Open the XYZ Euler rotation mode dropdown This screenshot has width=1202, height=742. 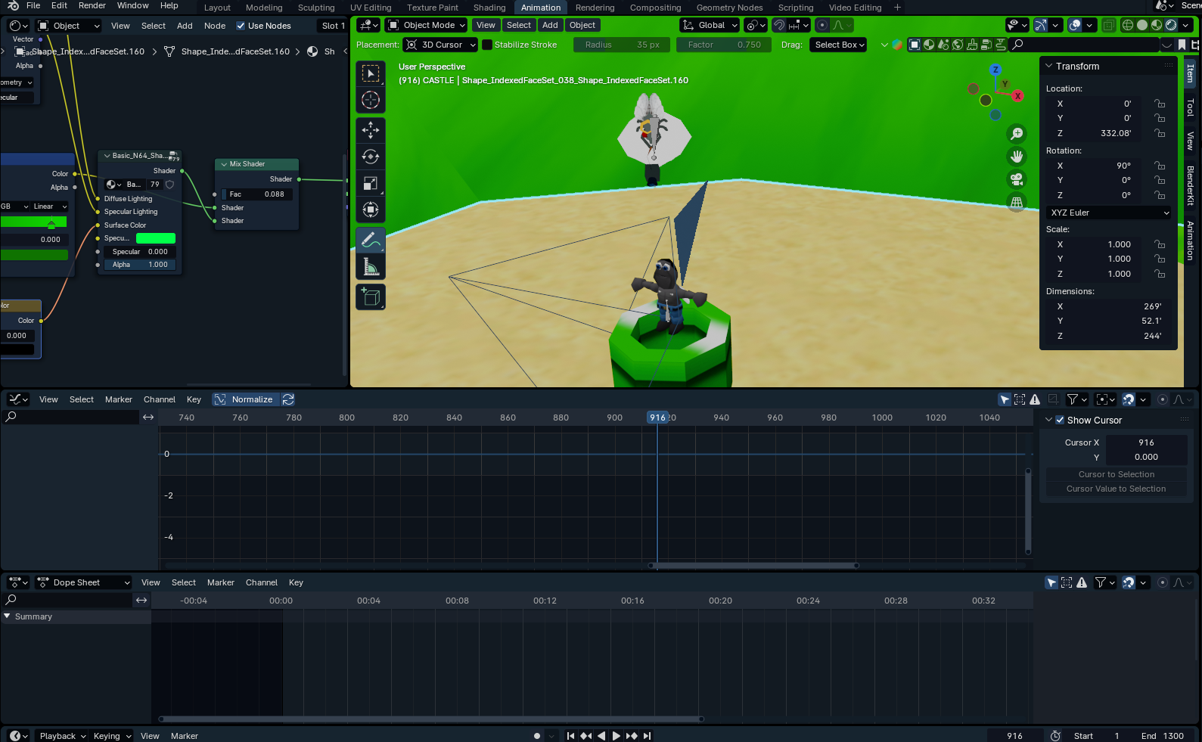click(1109, 213)
